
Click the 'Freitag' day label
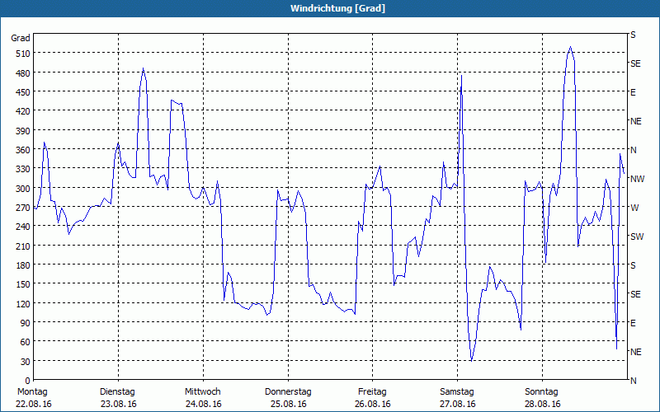(372, 392)
